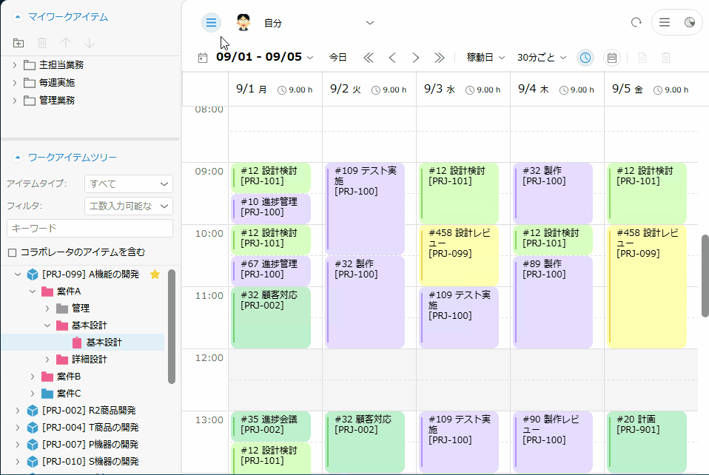Enable コラボレータのアイテムを含む checkbox
Viewport: 709px width, 475px height.
[x=12, y=252]
